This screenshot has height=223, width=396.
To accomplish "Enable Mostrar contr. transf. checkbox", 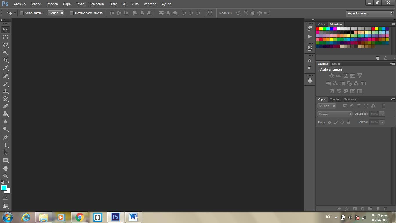I will pos(72,13).
